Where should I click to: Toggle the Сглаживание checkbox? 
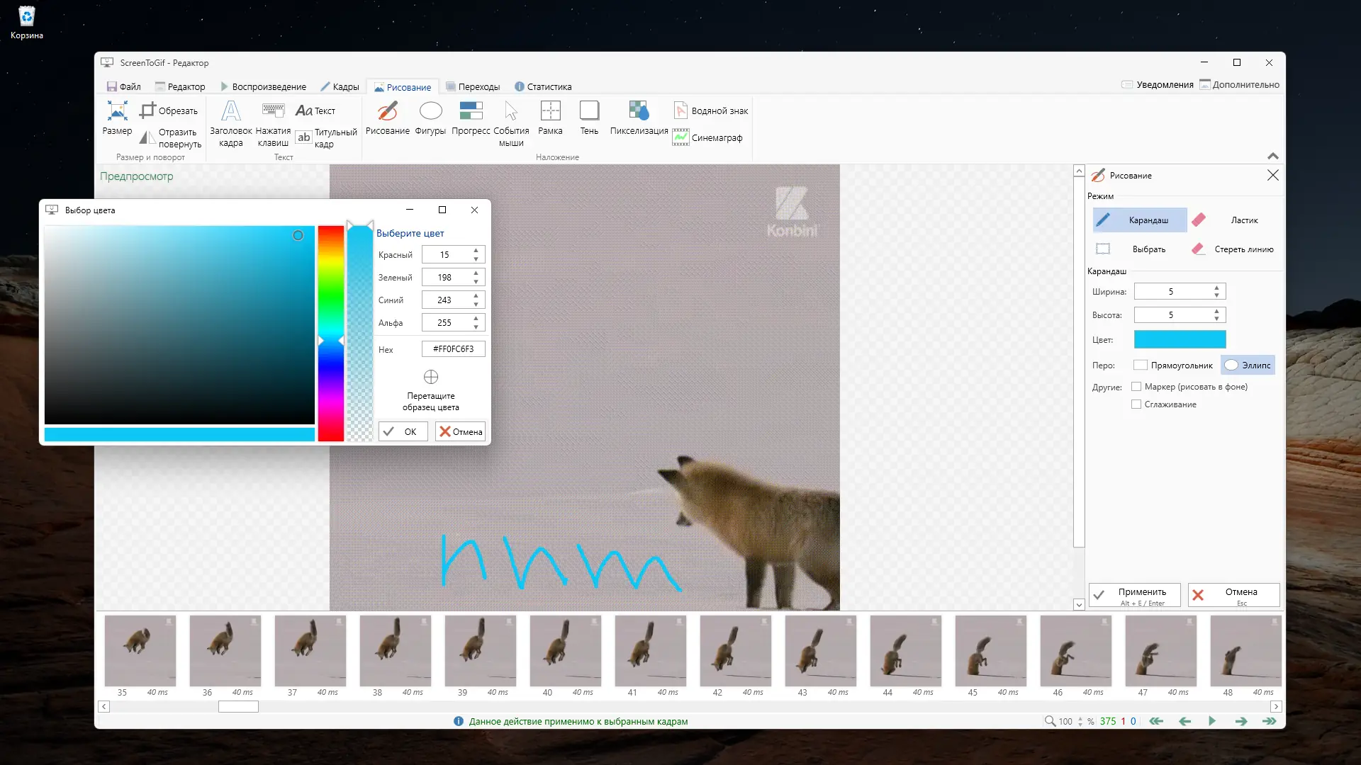point(1136,404)
